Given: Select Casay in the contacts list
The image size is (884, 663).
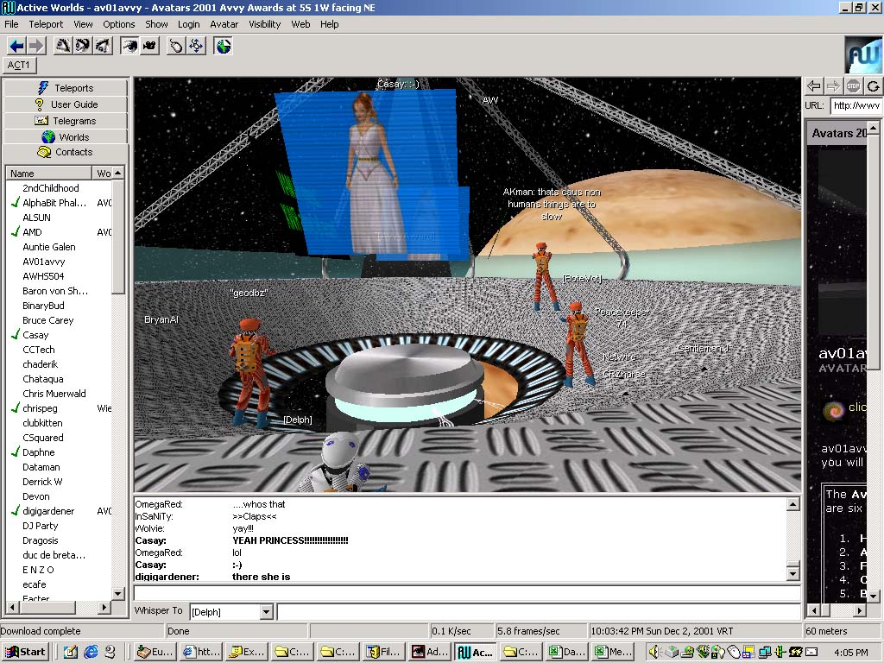Looking at the screenshot, I should pyautogui.click(x=35, y=335).
